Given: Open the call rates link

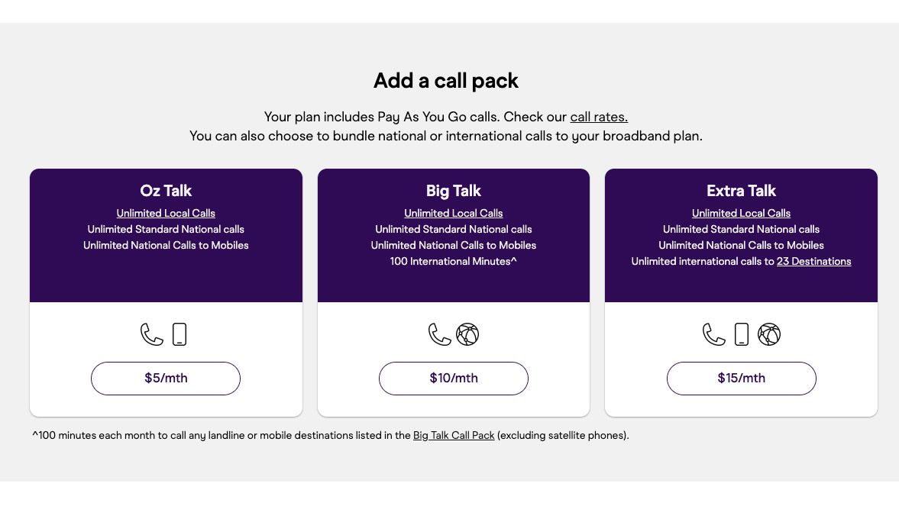Looking at the screenshot, I should coord(599,117).
